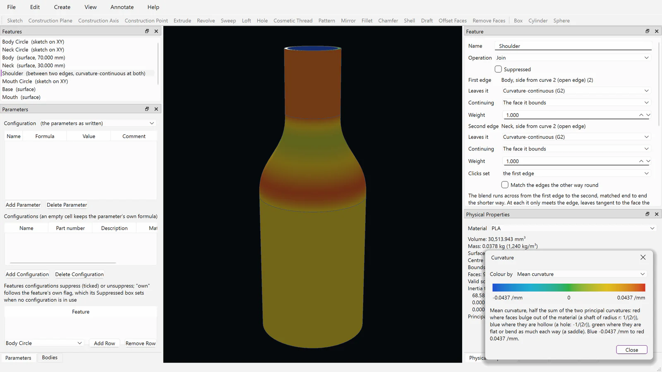Click the Name field containing Shoulder
This screenshot has height=372, width=662.
[573, 46]
